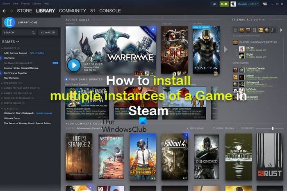Viewport: 287px width, 191px height.
Task: Expand the Single-Player Games category
Action: point(2,98)
